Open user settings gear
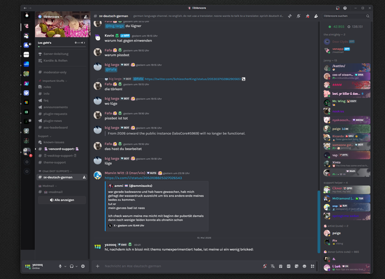This screenshot has height=279, width=385. click(83, 266)
